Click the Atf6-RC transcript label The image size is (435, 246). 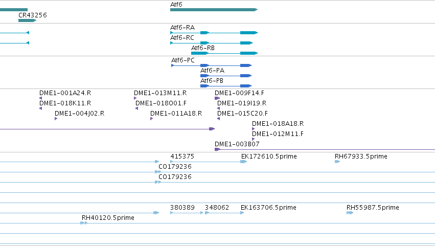click(x=182, y=38)
